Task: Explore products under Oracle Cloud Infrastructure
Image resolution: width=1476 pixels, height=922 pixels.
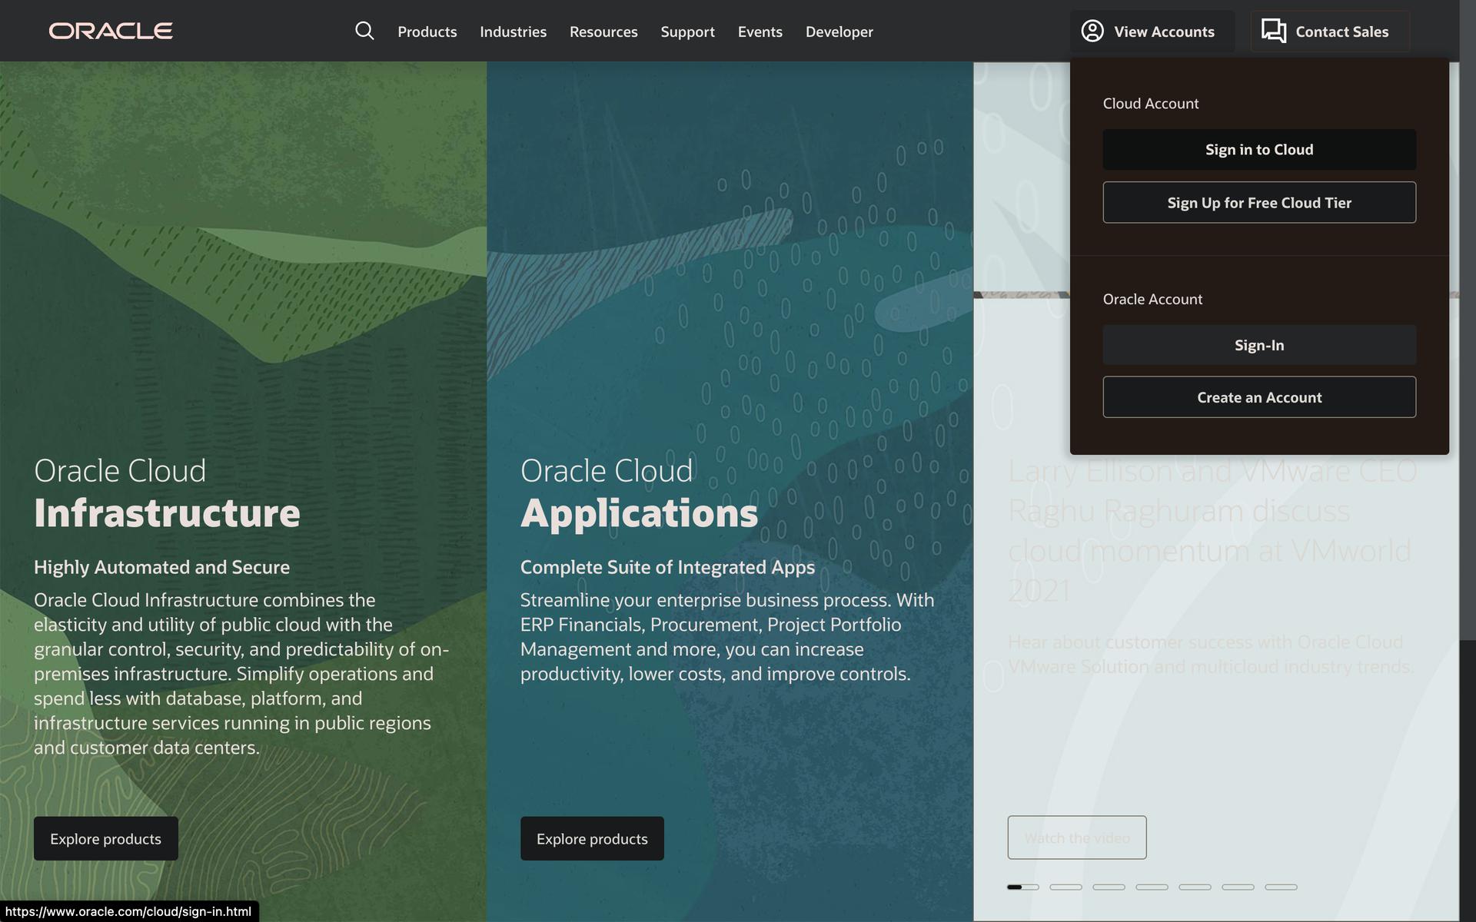Action: (106, 838)
